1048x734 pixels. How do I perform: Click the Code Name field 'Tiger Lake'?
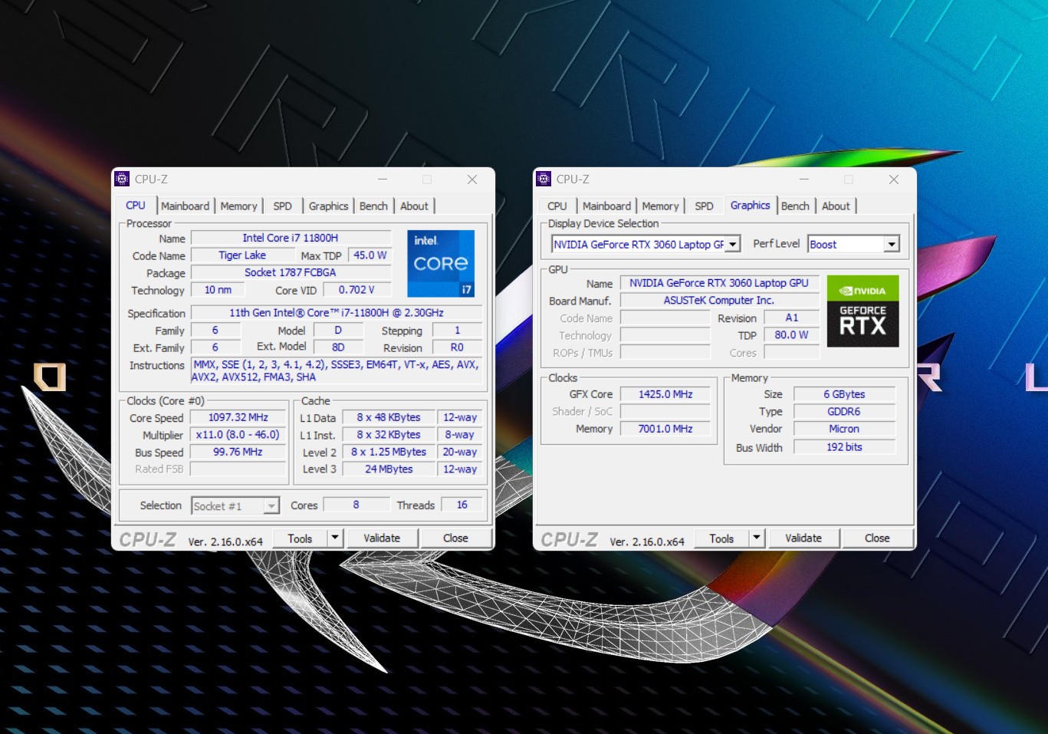242,255
